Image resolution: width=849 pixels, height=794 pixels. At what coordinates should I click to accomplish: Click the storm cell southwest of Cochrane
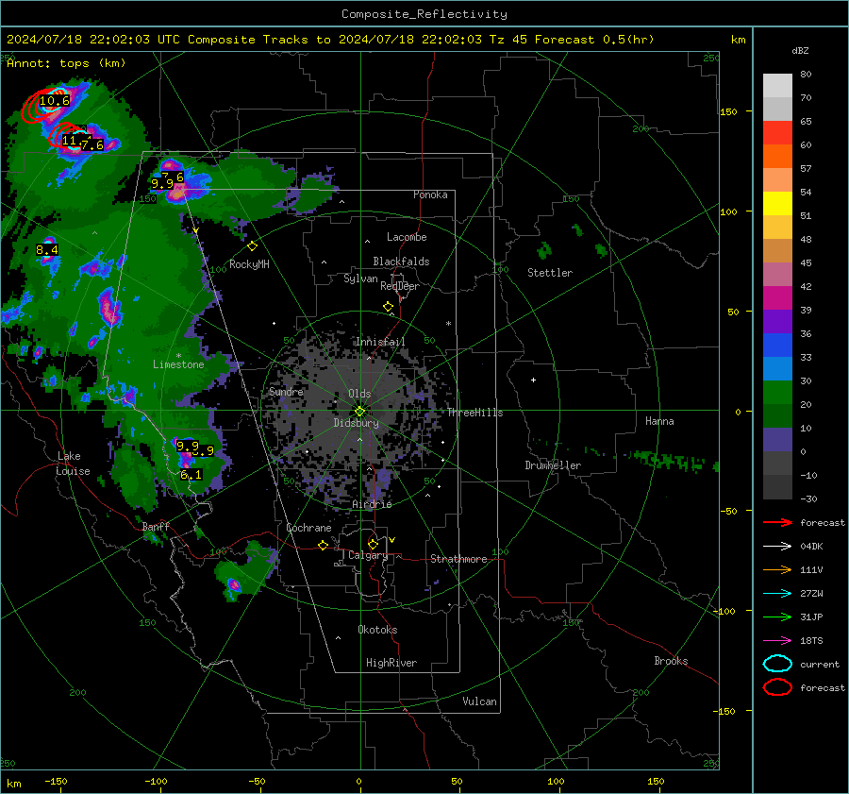point(234,584)
